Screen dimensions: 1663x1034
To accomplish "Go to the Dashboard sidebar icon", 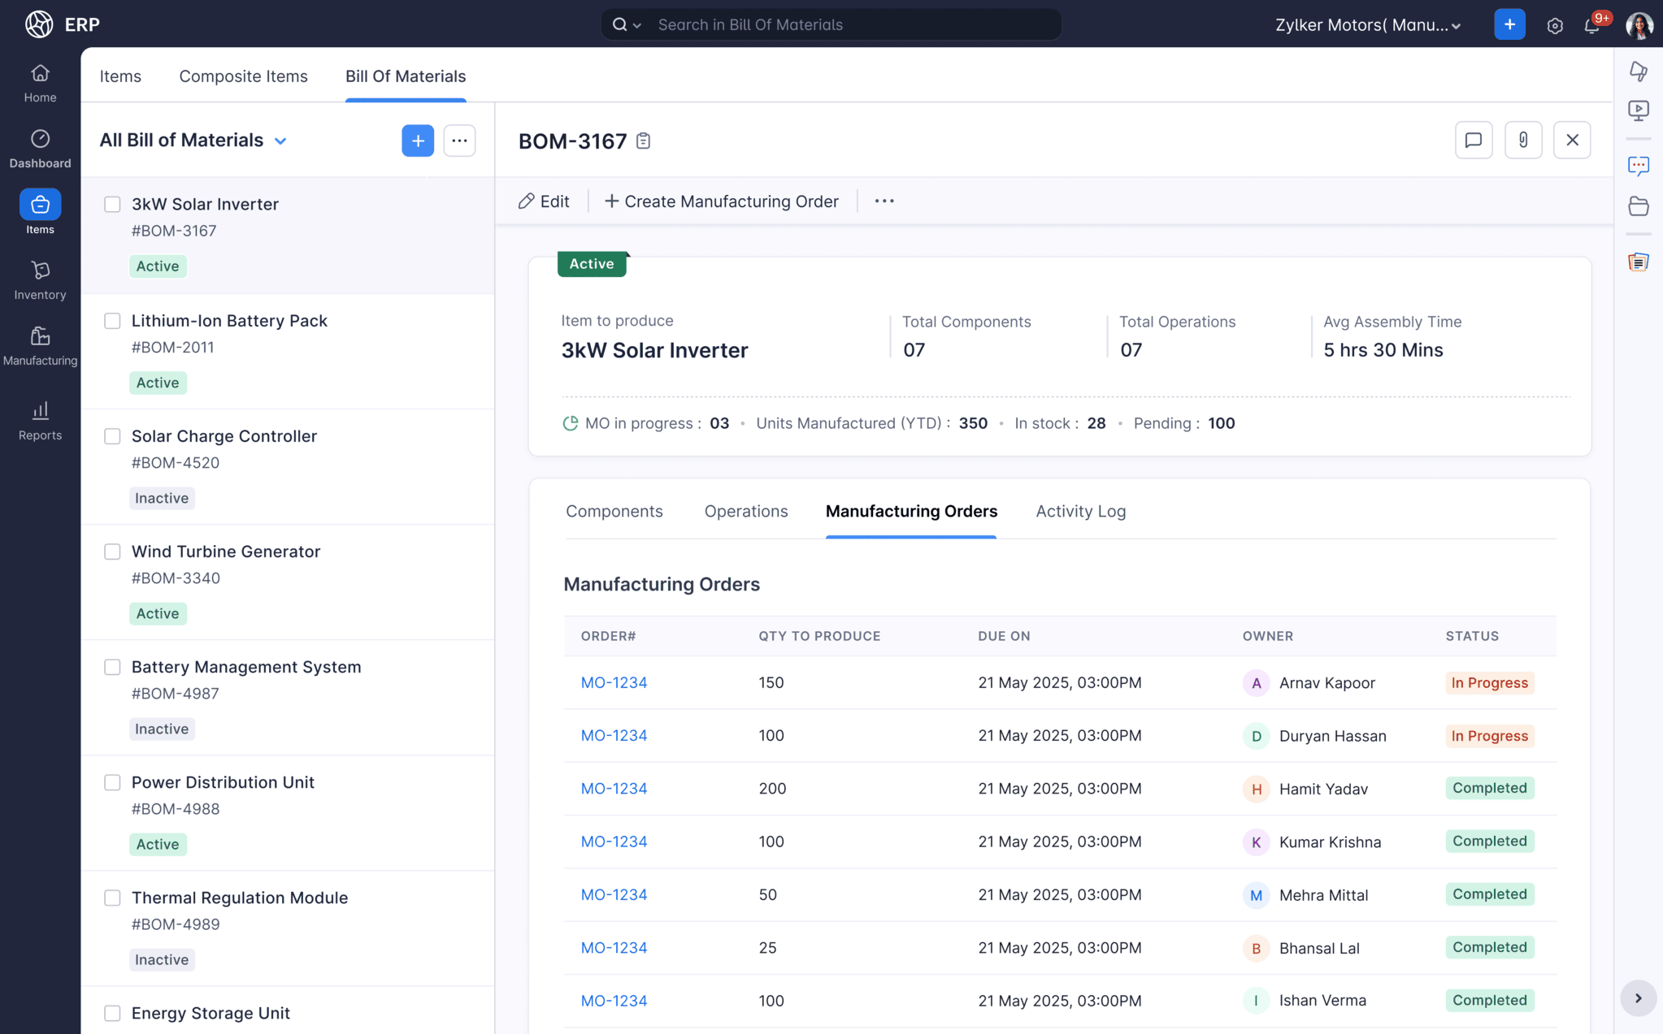I will coord(40,146).
